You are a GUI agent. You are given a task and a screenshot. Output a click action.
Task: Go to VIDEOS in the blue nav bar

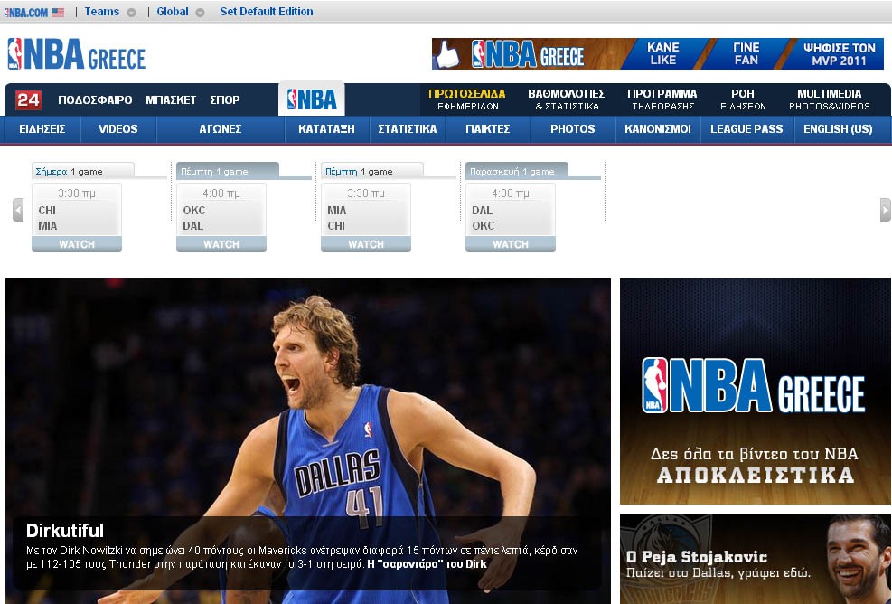coord(117,129)
